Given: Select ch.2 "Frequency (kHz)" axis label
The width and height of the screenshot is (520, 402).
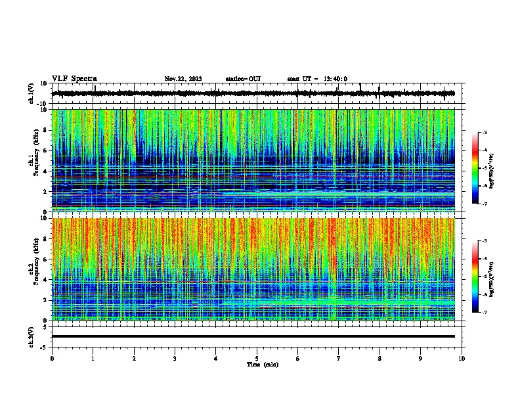Looking at the screenshot, I should pos(37,261).
